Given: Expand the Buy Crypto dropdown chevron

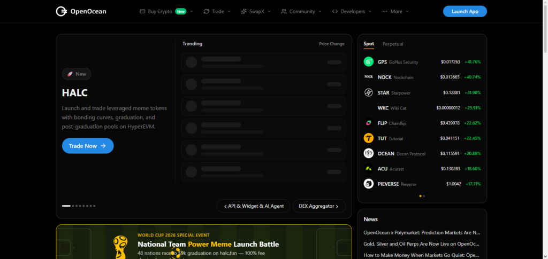Looking at the screenshot, I should coord(192,12).
